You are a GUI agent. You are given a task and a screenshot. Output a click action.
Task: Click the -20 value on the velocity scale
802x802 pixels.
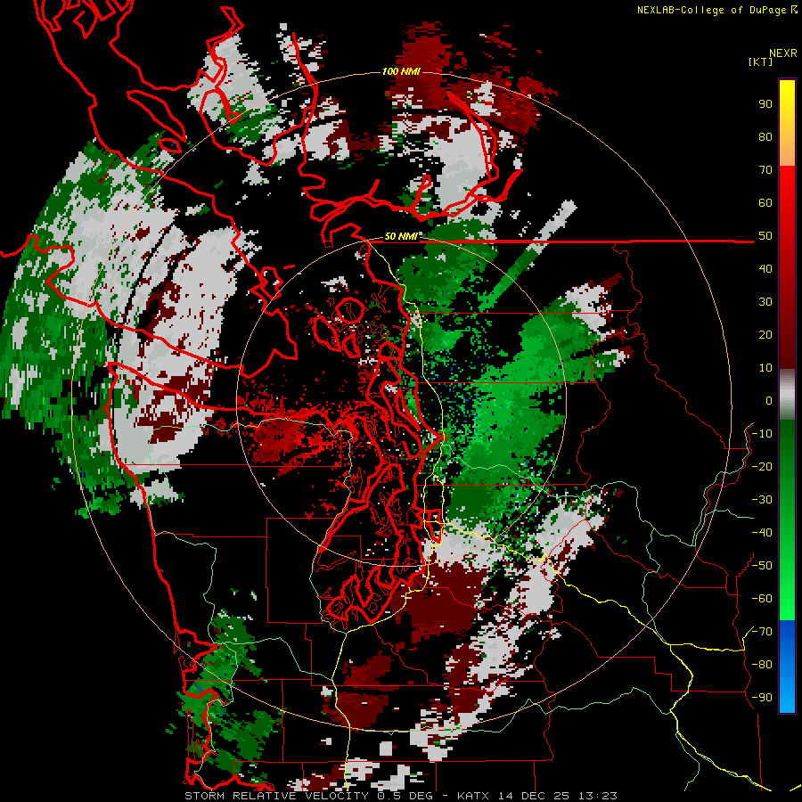pyautogui.click(x=762, y=467)
